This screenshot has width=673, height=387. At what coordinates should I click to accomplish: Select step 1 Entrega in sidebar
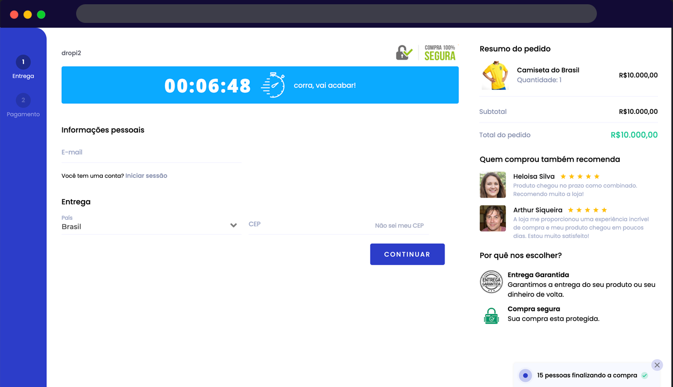tap(23, 68)
